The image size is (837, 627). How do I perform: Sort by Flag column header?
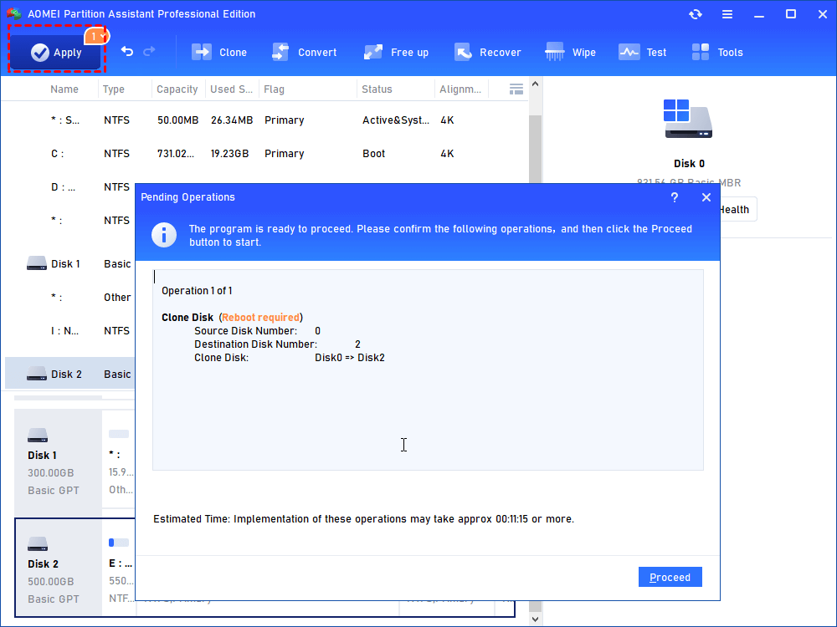(274, 89)
